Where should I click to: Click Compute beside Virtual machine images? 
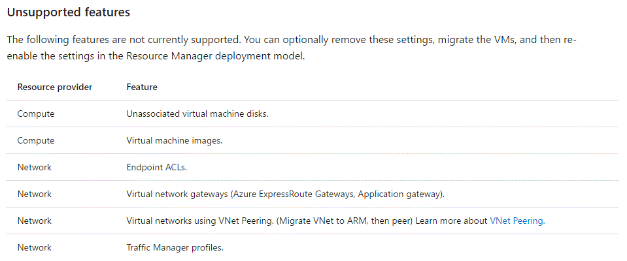(x=36, y=140)
